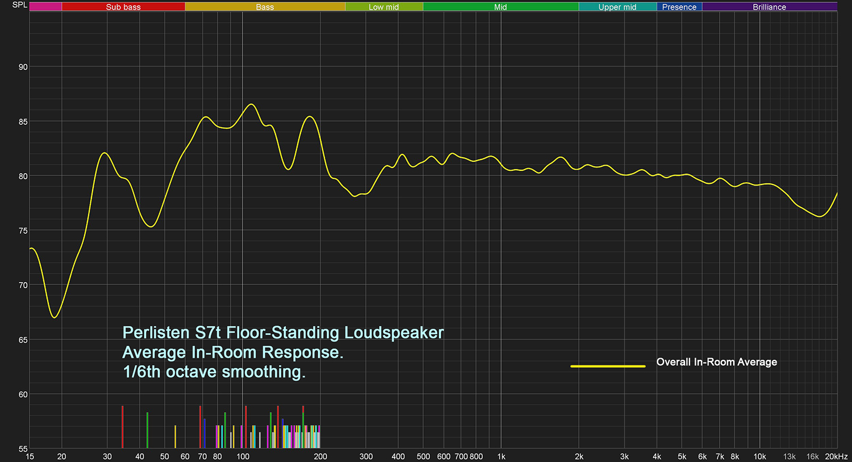
Task: Click the green marker just past 40 Hz
Action: pos(147,430)
